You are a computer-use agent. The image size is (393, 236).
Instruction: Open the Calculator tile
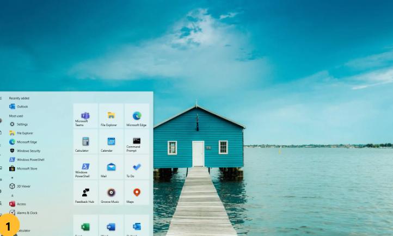click(85, 141)
